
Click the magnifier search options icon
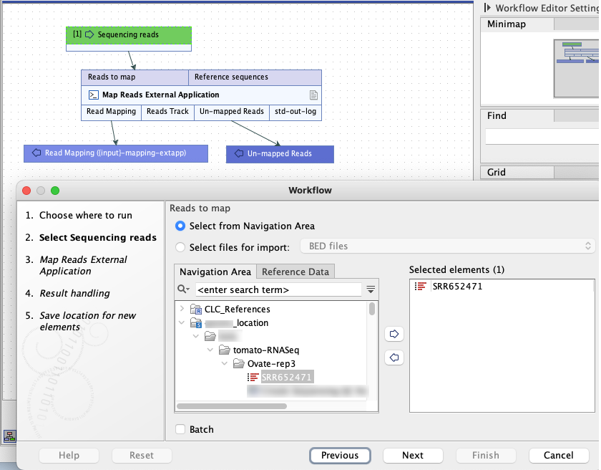click(180, 289)
